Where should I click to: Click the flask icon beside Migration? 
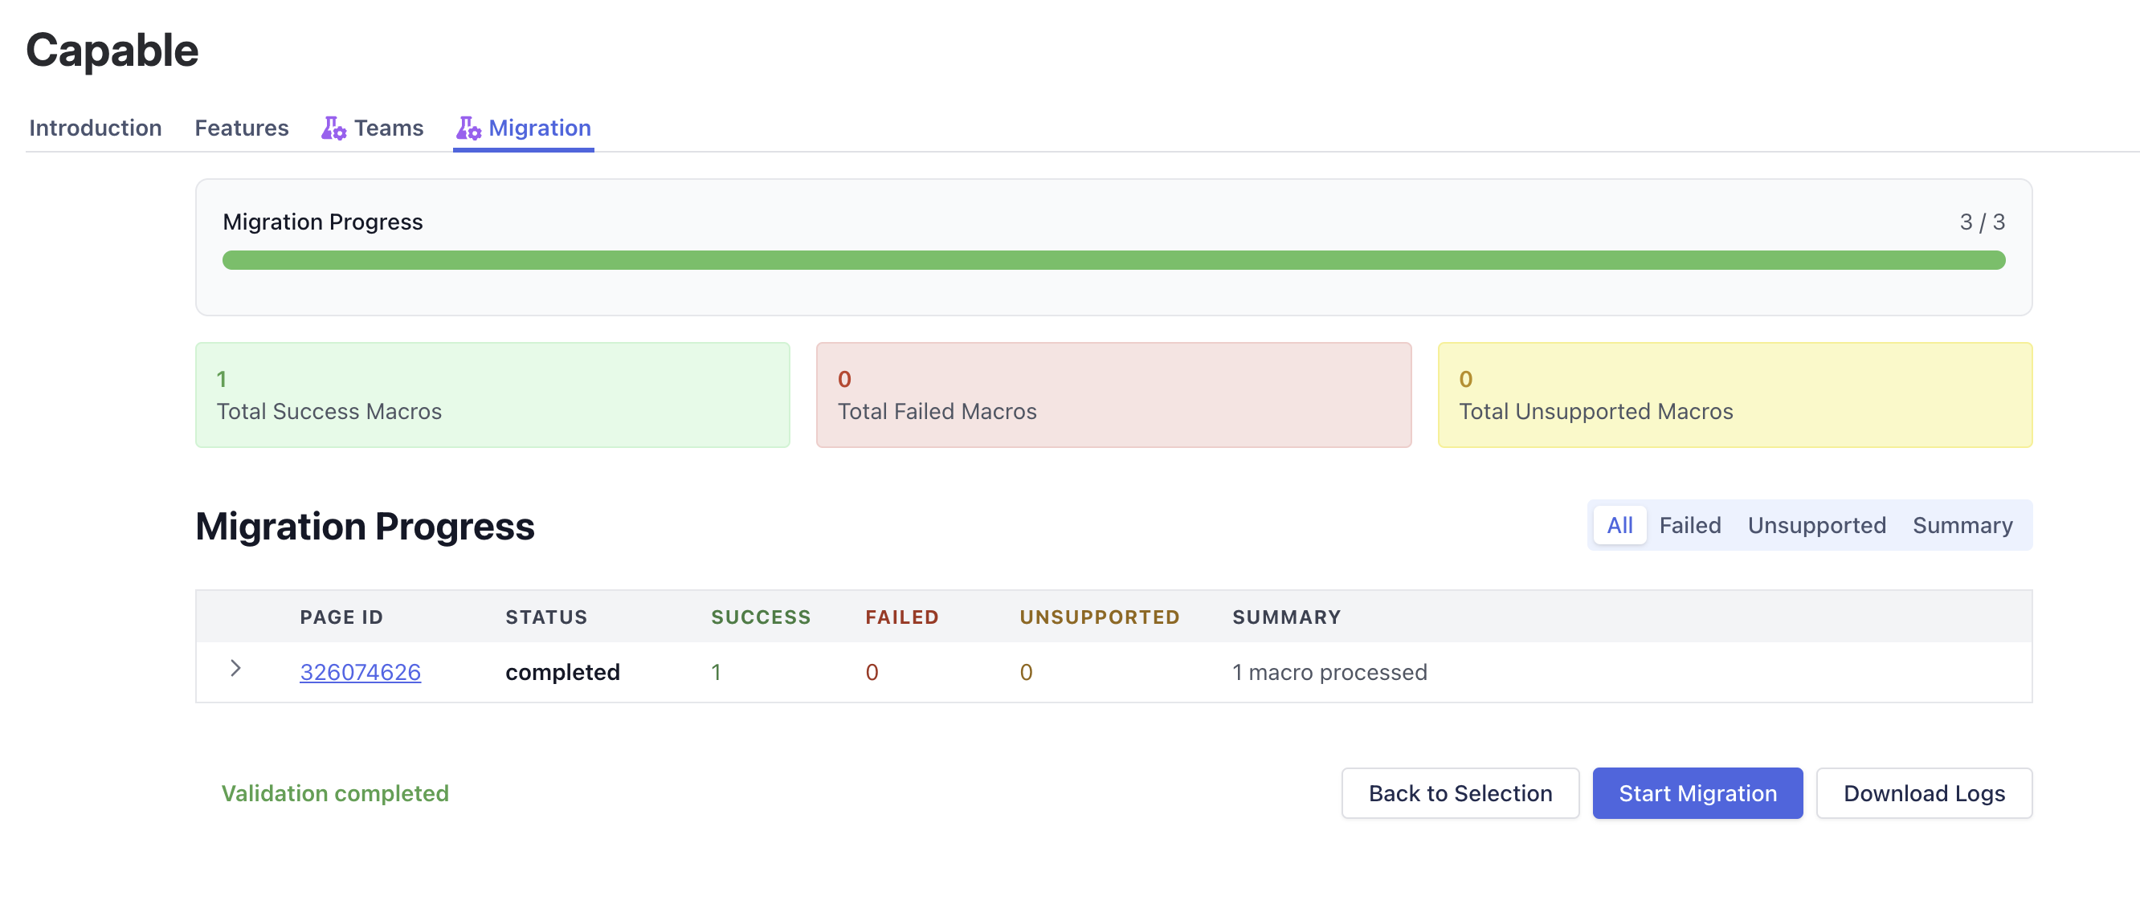click(468, 128)
